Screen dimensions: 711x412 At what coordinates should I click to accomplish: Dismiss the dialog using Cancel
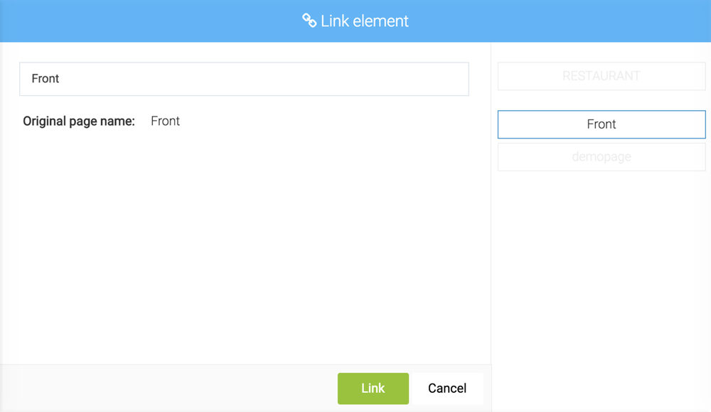click(x=447, y=389)
